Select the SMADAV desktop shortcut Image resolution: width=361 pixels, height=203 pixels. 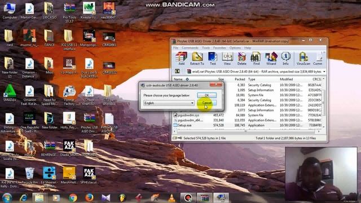tap(10, 93)
